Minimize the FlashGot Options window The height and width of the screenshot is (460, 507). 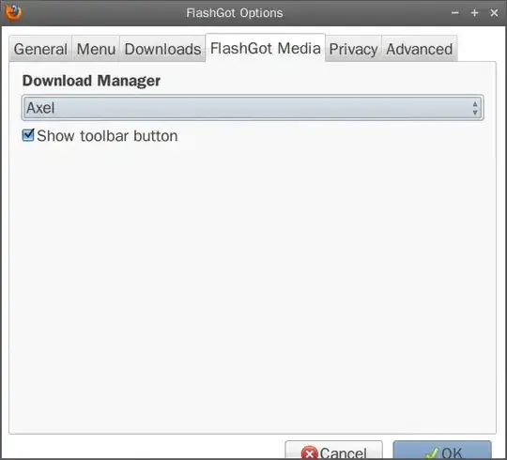coord(455,13)
